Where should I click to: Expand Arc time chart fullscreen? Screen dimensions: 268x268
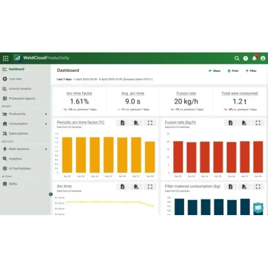(x=150, y=187)
